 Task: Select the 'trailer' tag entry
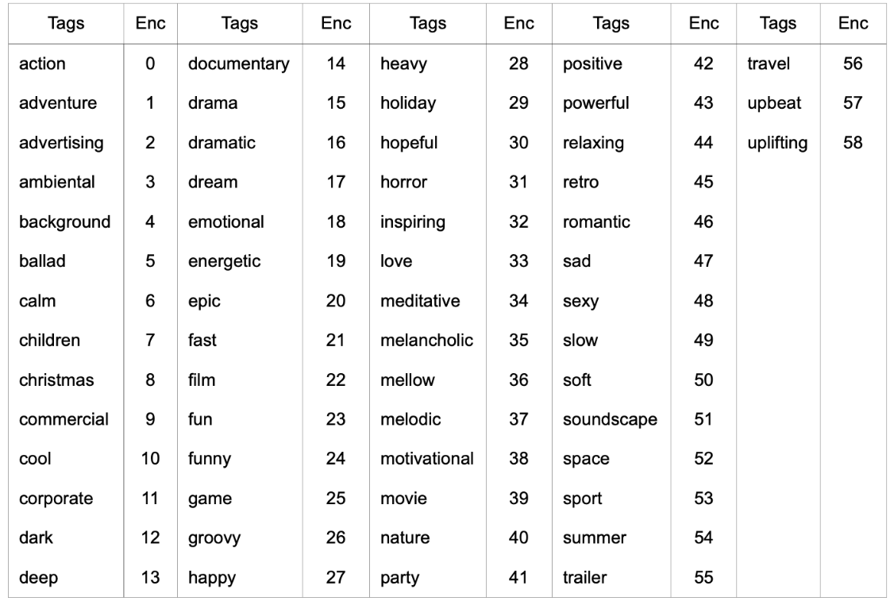pos(584,578)
